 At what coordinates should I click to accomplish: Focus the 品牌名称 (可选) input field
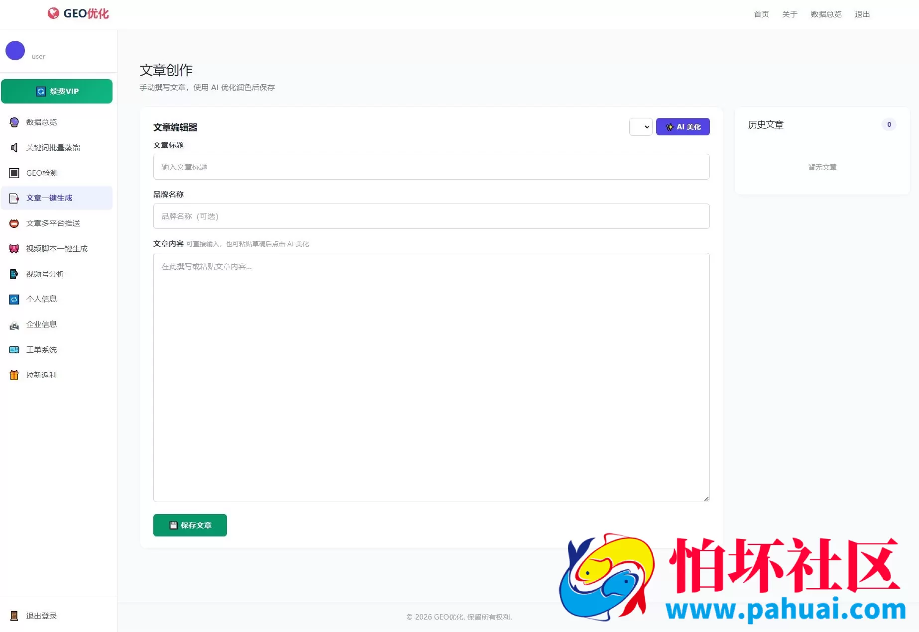[x=431, y=216]
